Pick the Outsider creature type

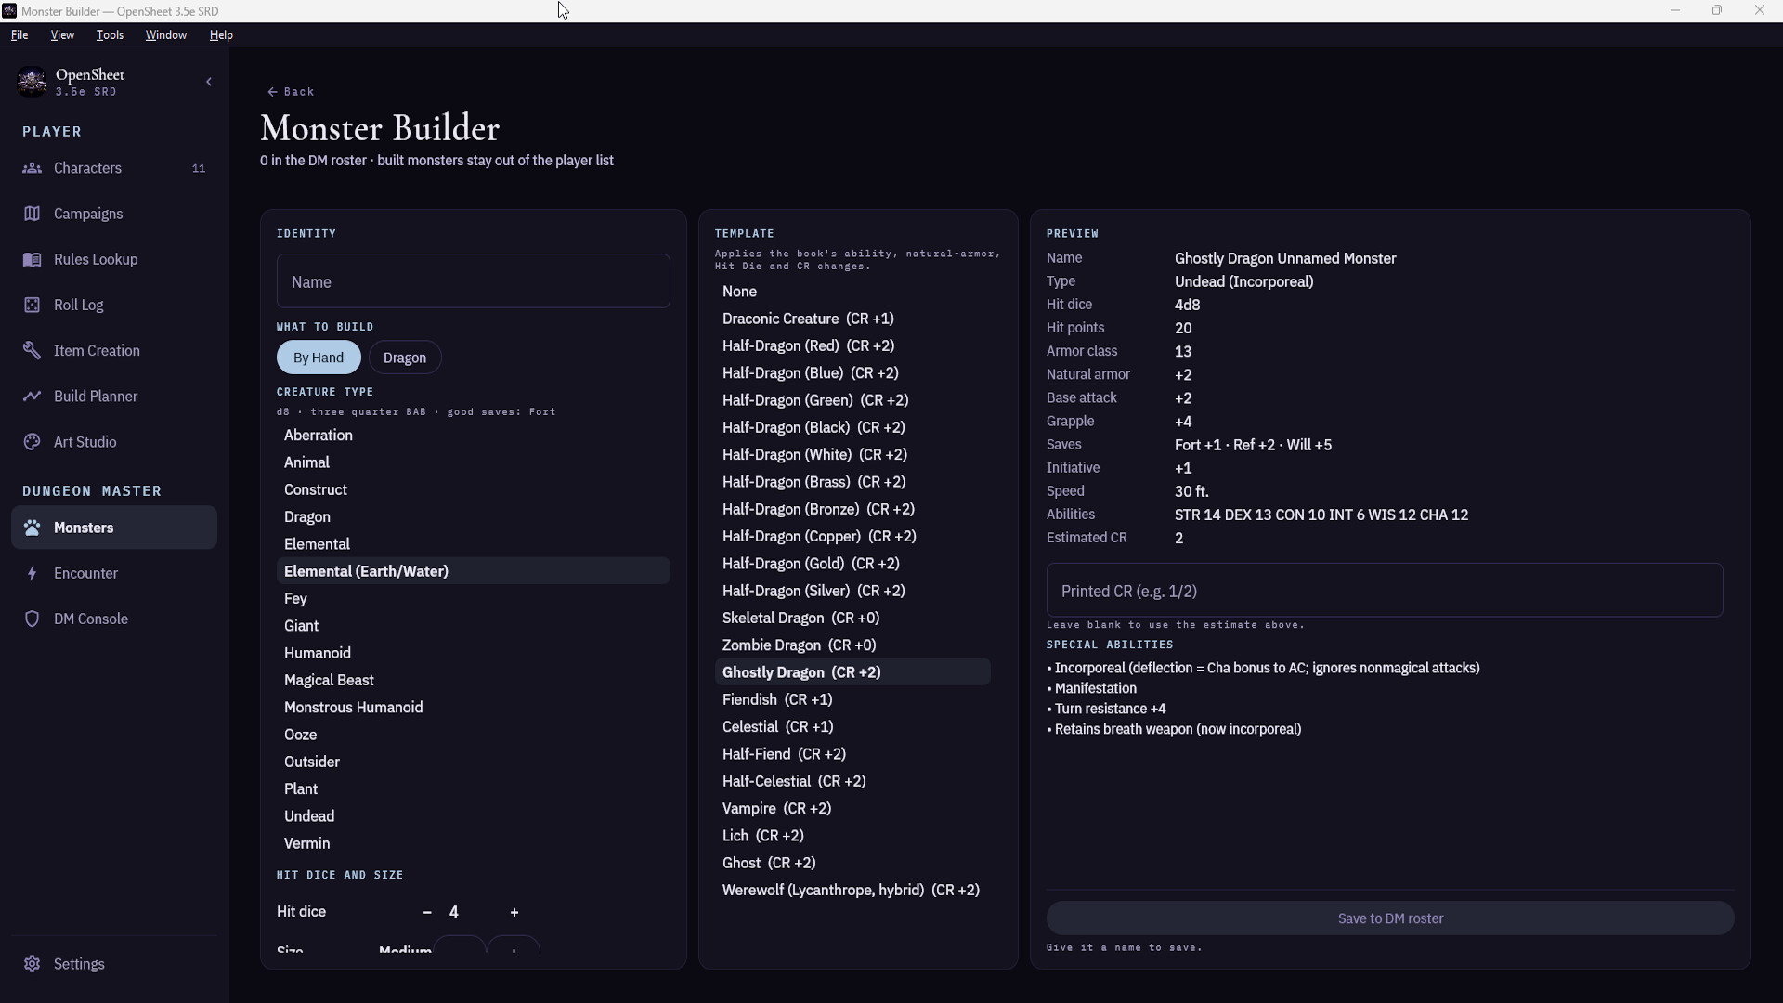[x=474, y=762]
